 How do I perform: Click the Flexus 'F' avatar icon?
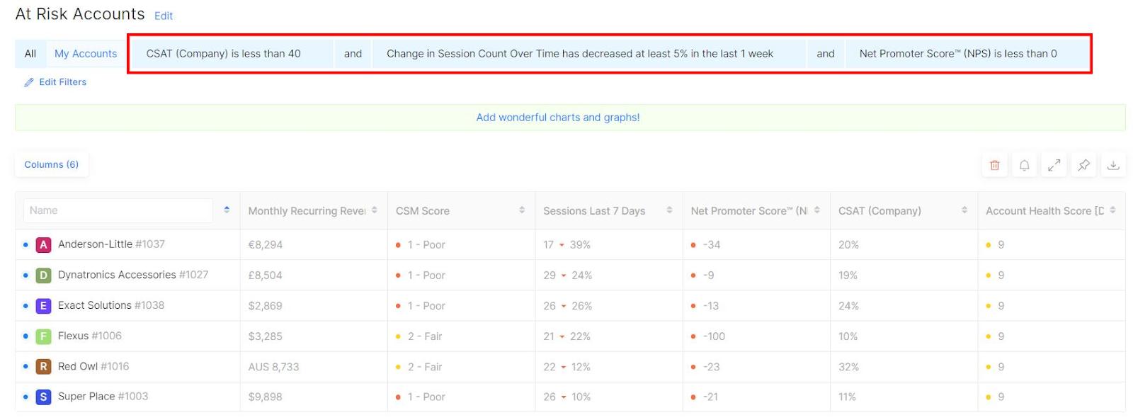(43, 336)
